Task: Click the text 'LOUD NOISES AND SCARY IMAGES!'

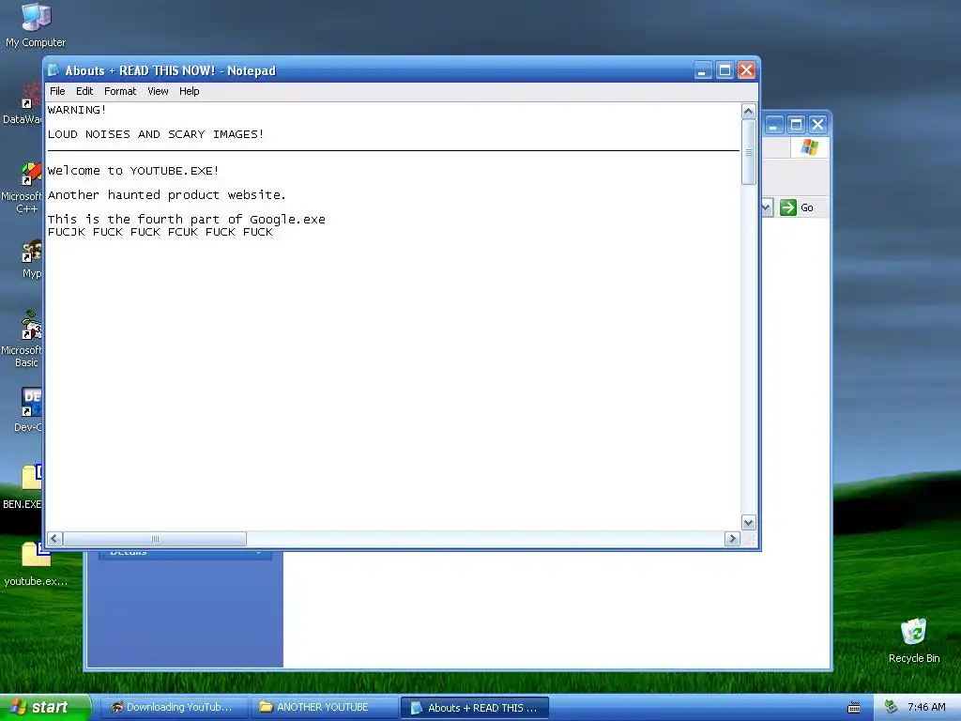Action: [156, 134]
